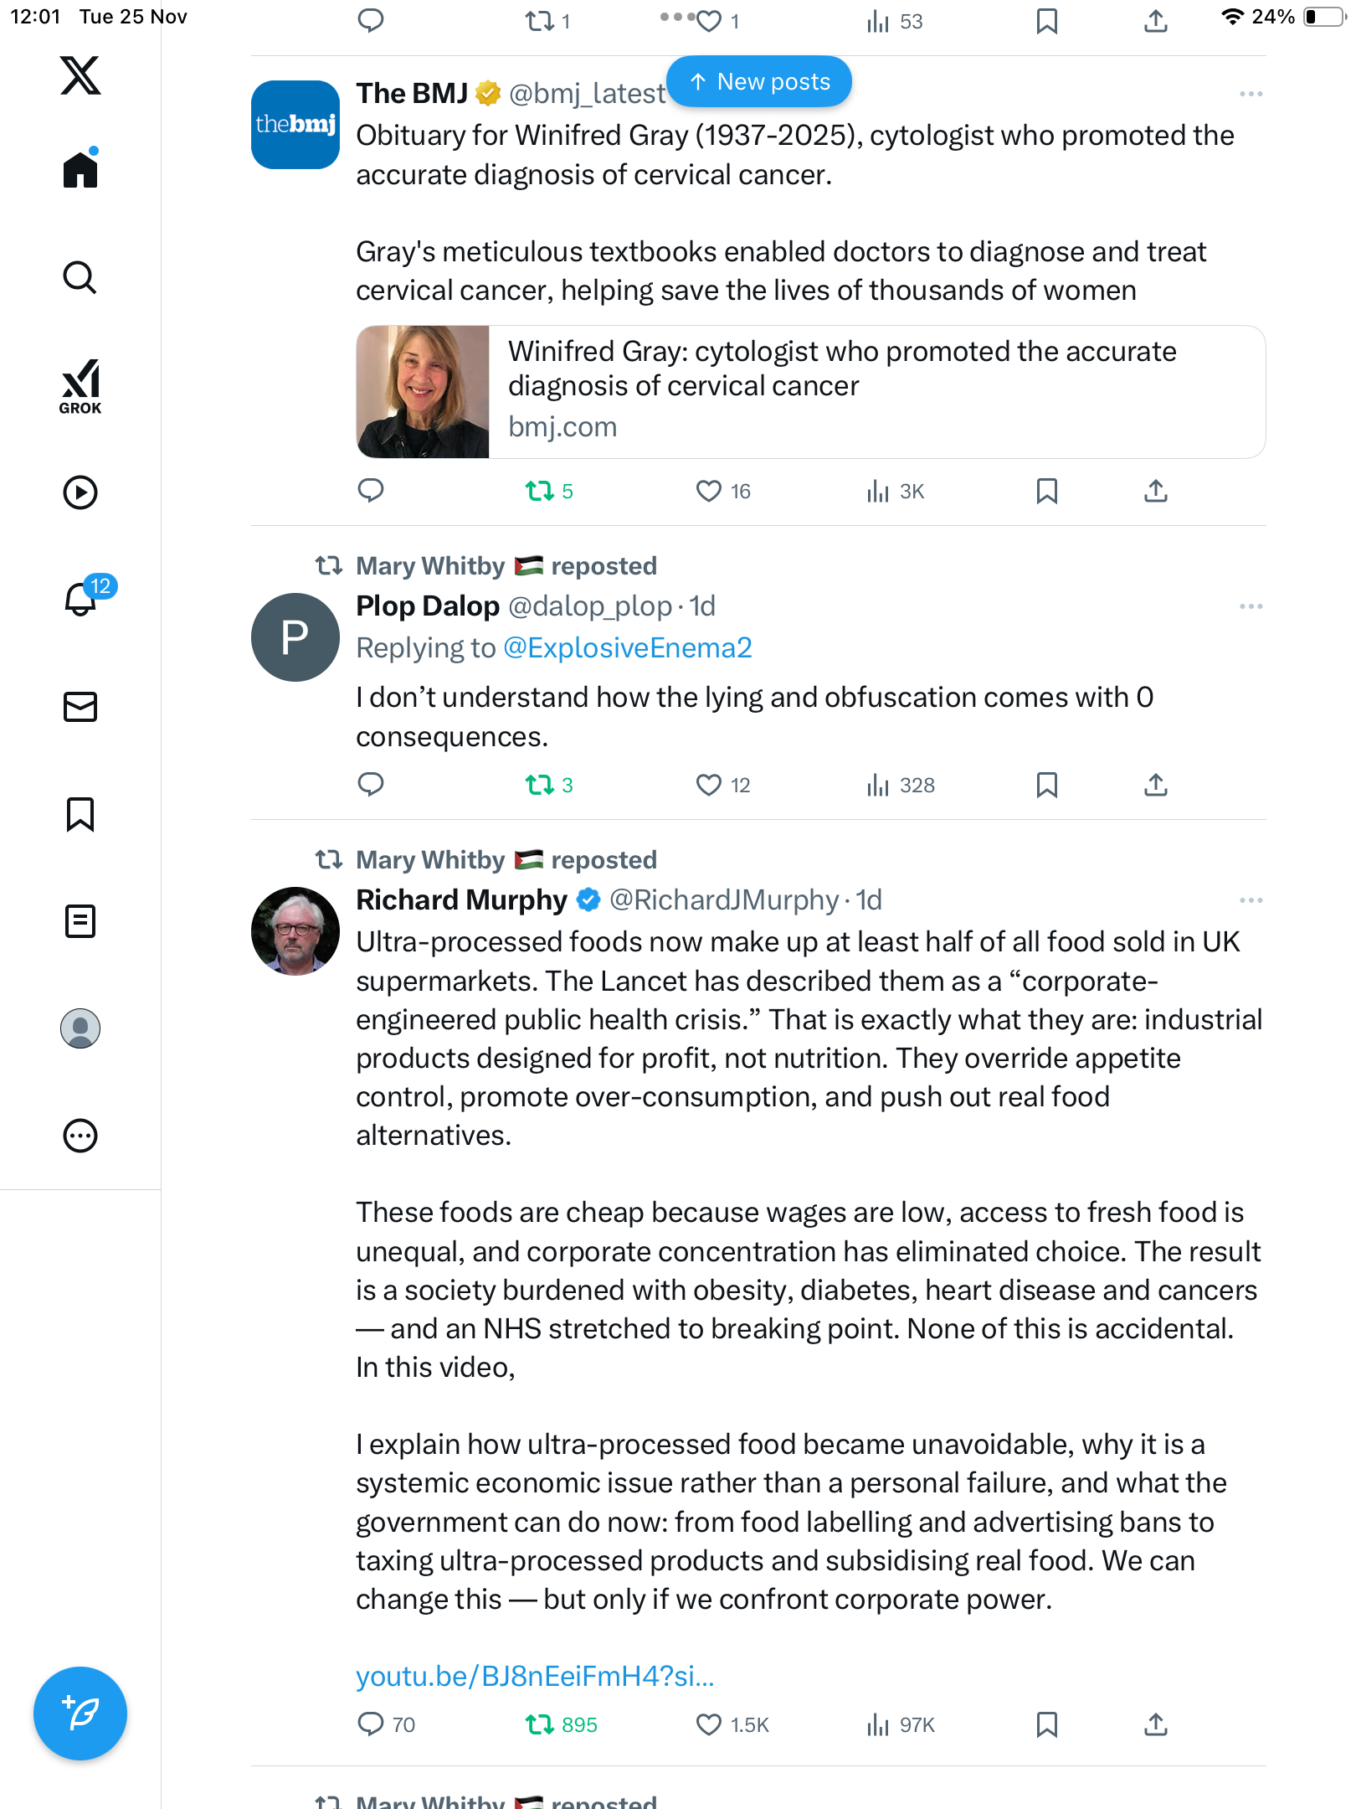Like the BMJ obituary post
This screenshot has height=1809, width=1356.
pyautogui.click(x=709, y=491)
